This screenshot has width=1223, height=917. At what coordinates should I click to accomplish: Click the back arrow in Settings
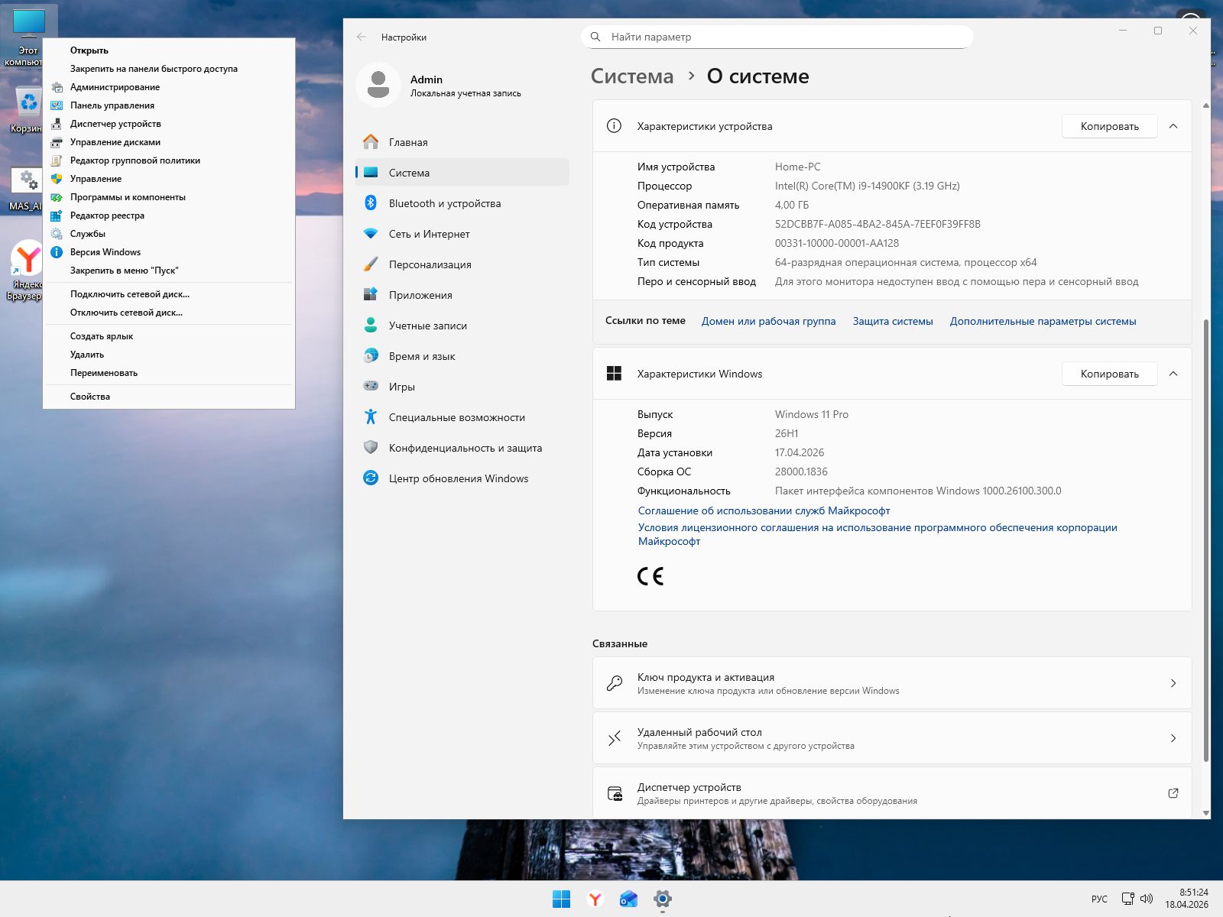point(362,37)
